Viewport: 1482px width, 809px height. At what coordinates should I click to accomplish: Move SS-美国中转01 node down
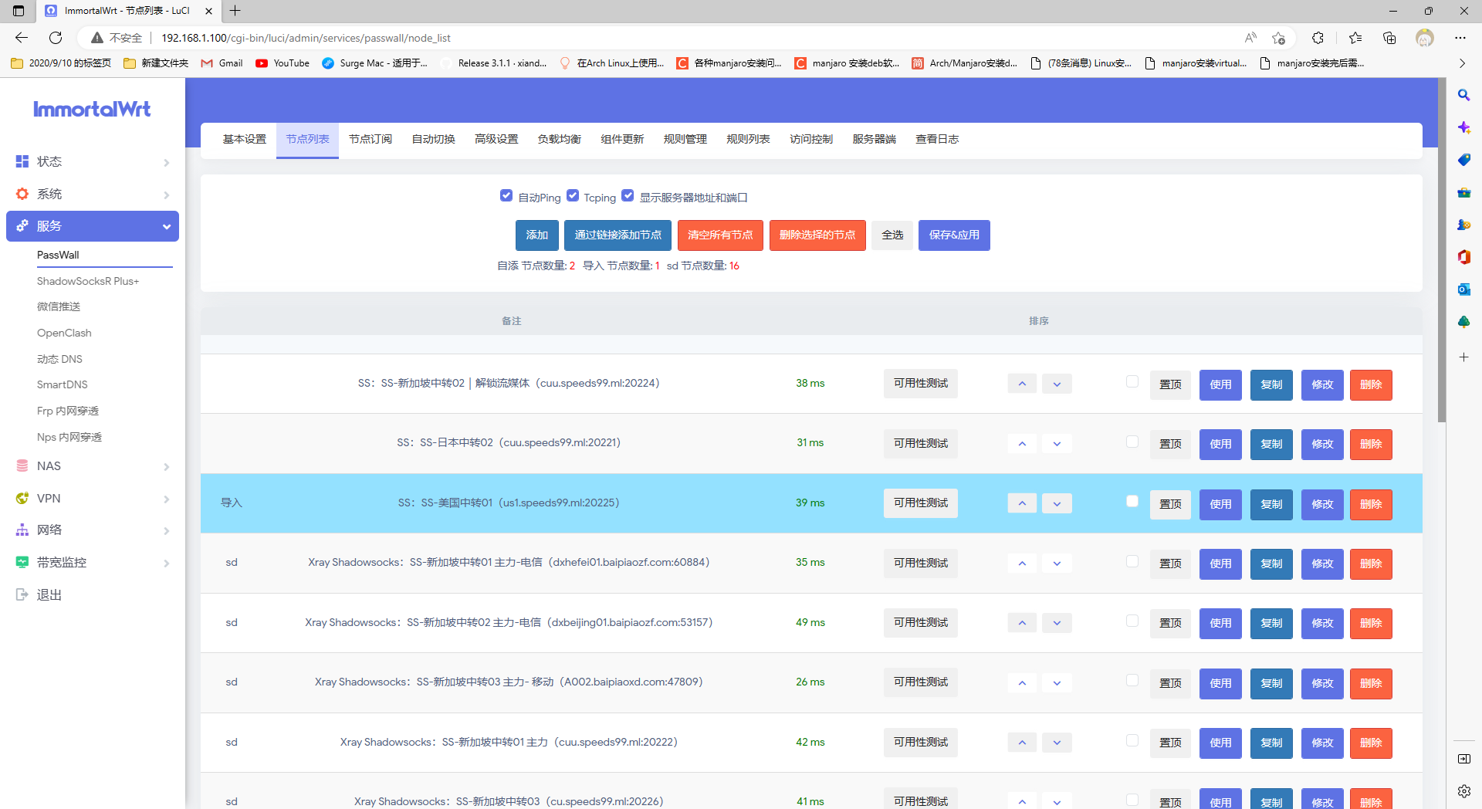pyautogui.click(x=1057, y=503)
